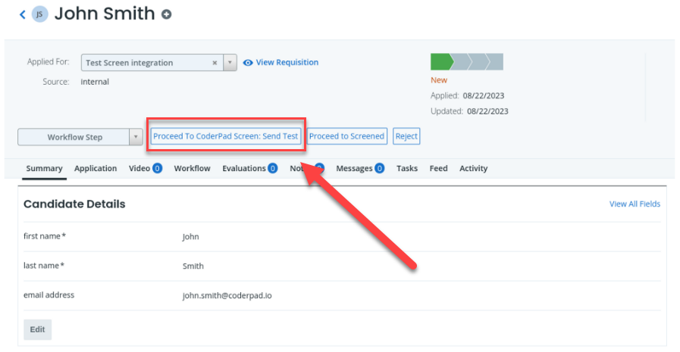Click Proceed To CoderPad Screen: Send Test
Screen dimensions: 680x352
(225, 136)
